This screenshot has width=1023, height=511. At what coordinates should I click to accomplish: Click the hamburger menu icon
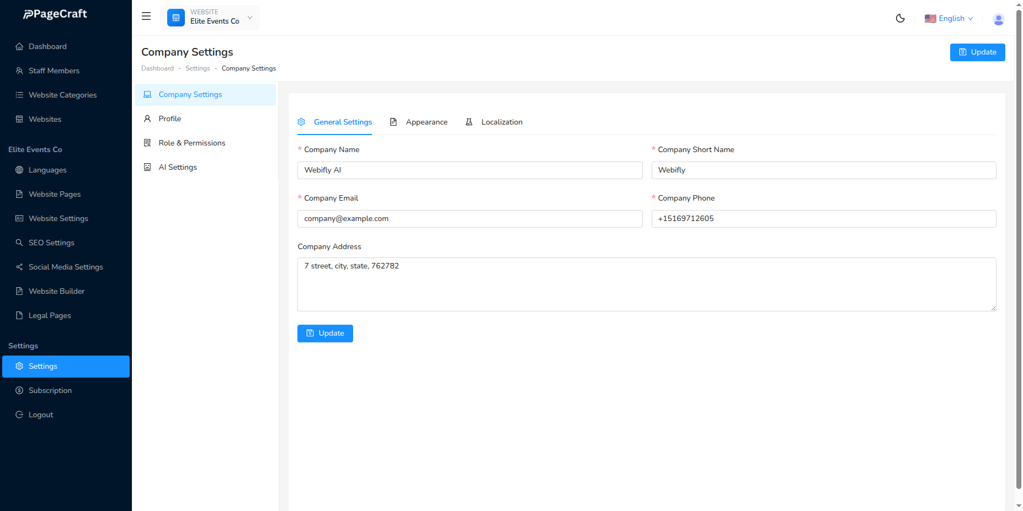pyautogui.click(x=146, y=17)
